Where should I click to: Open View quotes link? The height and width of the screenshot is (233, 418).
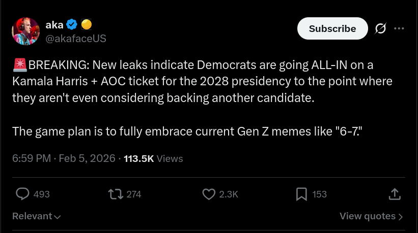[367, 216]
